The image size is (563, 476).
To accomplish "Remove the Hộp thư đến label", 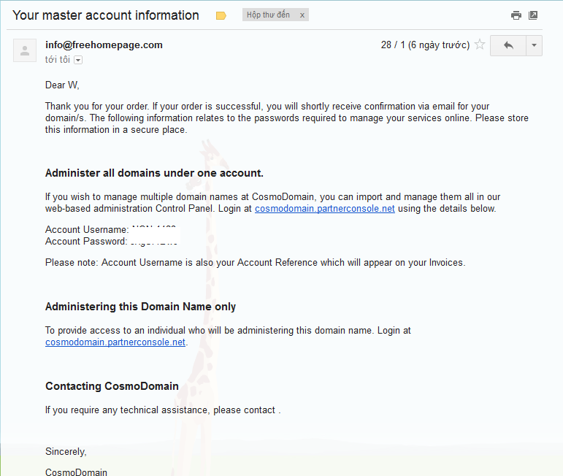I will (x=302, y=15).
